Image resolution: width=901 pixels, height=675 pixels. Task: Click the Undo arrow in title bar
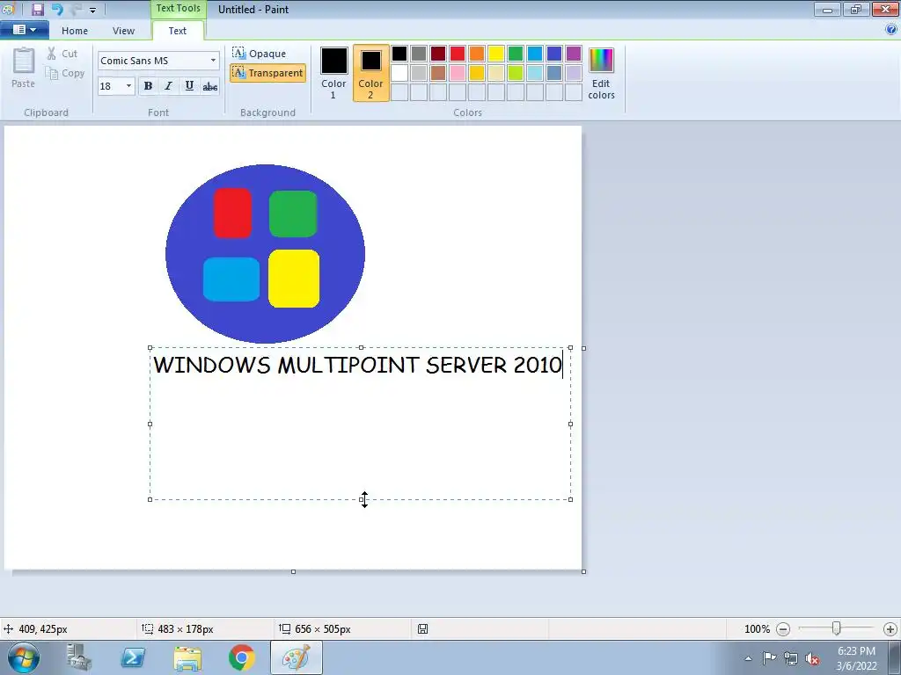[x=57, y=9]
